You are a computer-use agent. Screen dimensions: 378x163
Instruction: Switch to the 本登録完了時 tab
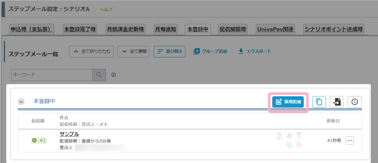(x=80, y=29)
